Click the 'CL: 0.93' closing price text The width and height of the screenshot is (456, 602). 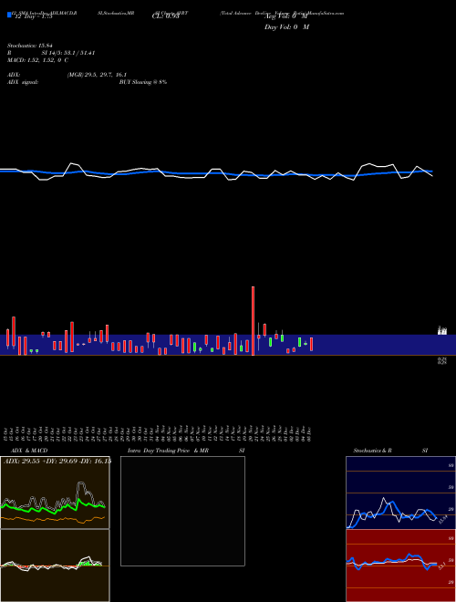[x=166, y=16]
